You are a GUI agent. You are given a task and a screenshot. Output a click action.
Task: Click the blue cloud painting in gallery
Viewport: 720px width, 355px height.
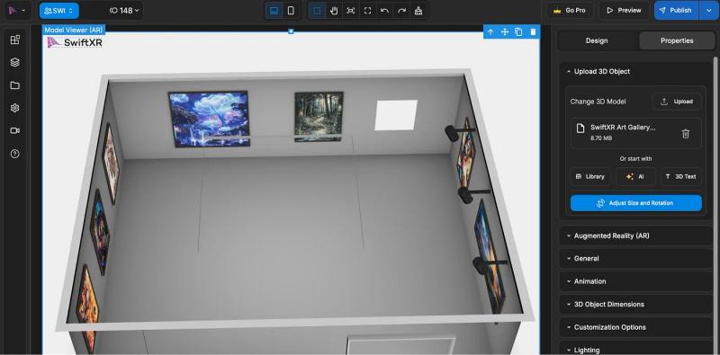(210, 120)
